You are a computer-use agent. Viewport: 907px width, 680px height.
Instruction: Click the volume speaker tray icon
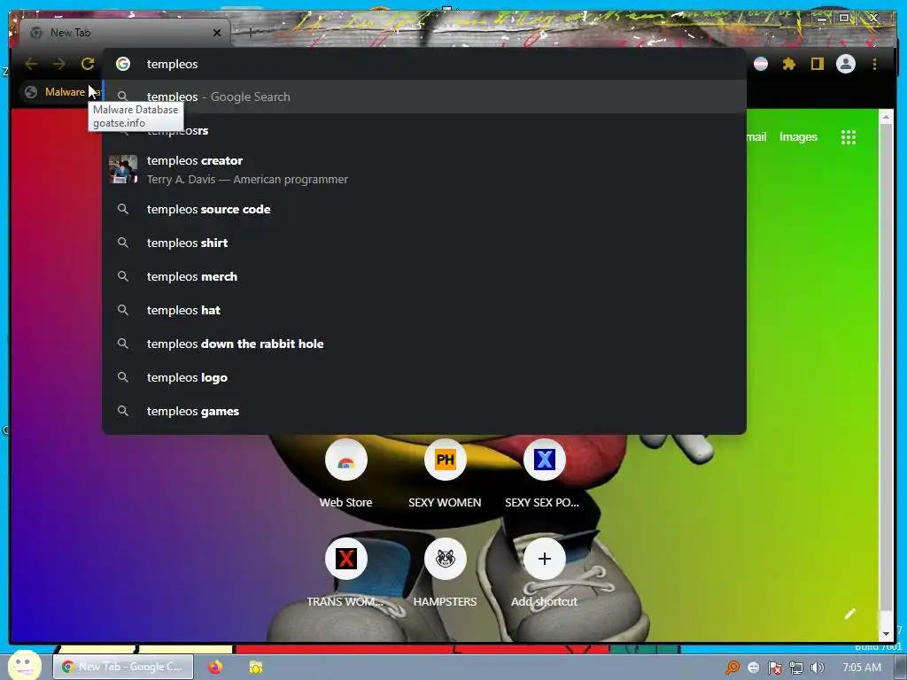pyautogui.click(x=817, y=668)
